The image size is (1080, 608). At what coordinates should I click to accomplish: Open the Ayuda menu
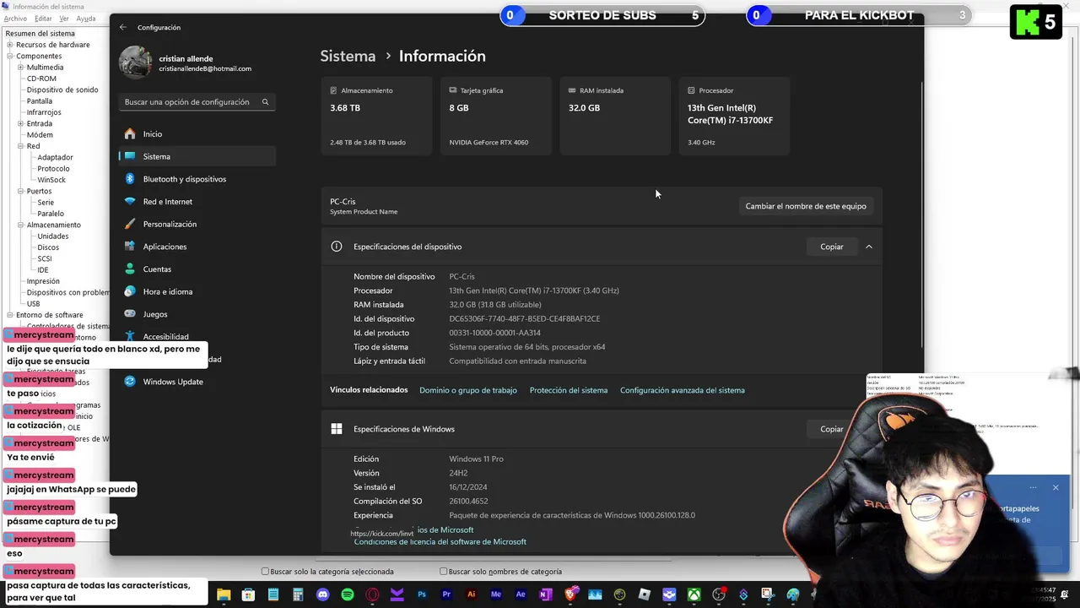click(x=86, y=19)
